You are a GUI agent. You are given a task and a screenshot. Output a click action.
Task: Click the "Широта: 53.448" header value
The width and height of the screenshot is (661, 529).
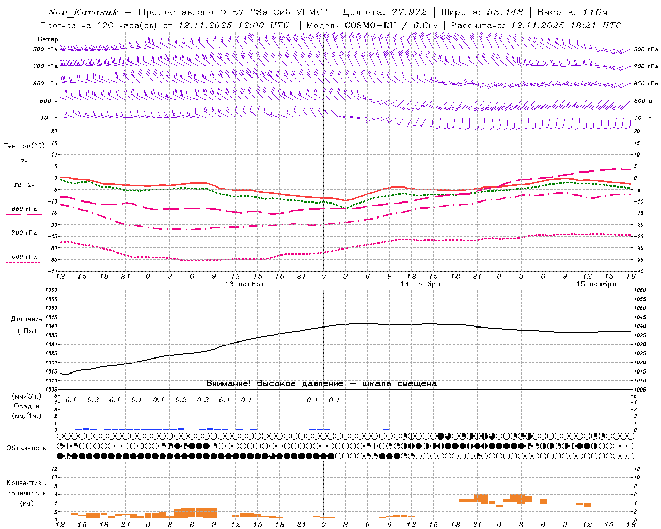[x=482, y=12]
